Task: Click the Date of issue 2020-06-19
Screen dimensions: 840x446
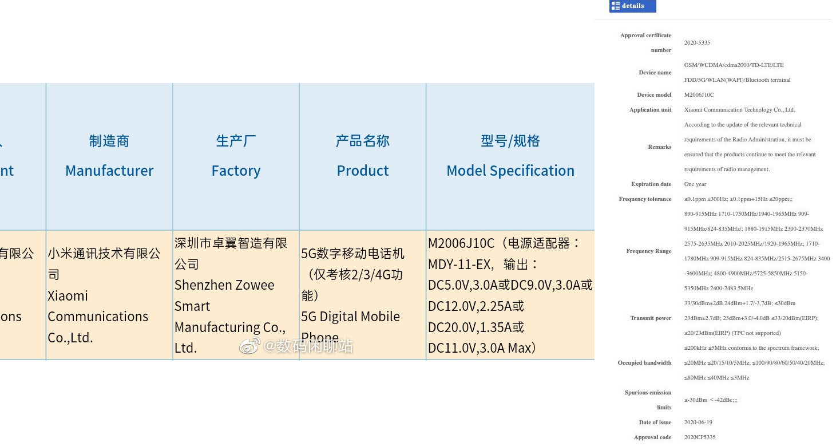Action: click(x=698, y=423)
